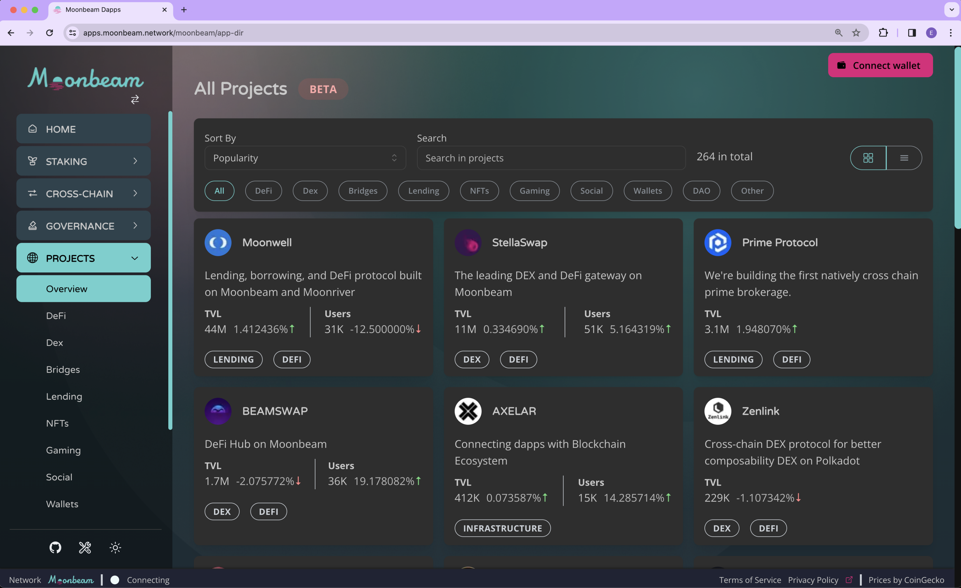Image resolution: width=961 pixels, height=588 pixels.
Task: Click the Search in projects field
Action: pyautogui.click(x=551, y=158)
